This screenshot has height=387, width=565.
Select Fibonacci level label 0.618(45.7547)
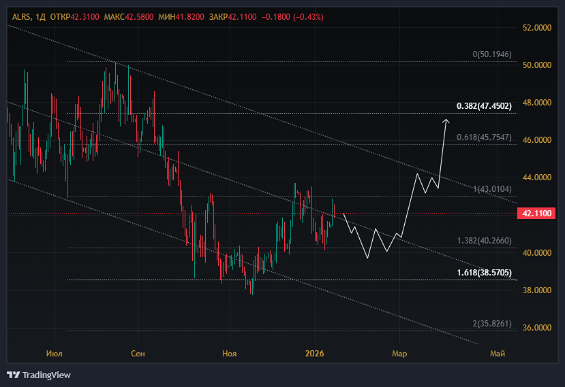coord(484,137)
